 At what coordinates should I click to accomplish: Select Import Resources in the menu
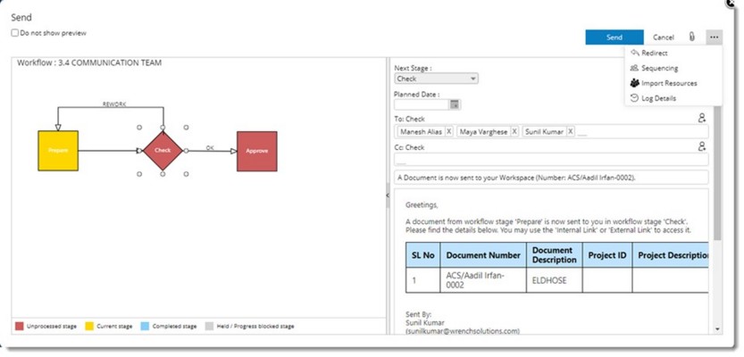pyautogui.click(x=668, y=83)
